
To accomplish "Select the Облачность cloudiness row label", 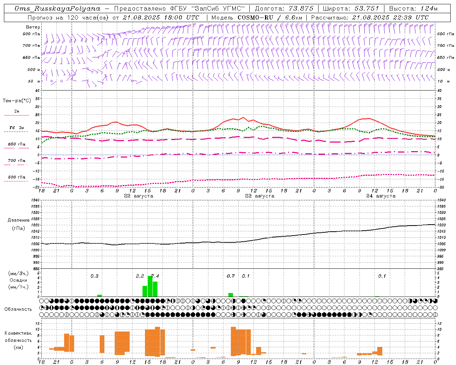I will (x=18, y=309).
